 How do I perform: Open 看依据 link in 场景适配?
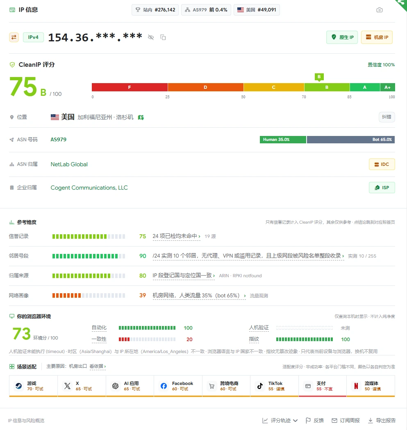pyautogui.click(x=98, y=367)
